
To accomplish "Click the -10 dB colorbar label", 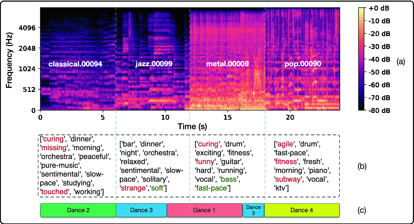I will pyautogui.click(x=379, y=21).
